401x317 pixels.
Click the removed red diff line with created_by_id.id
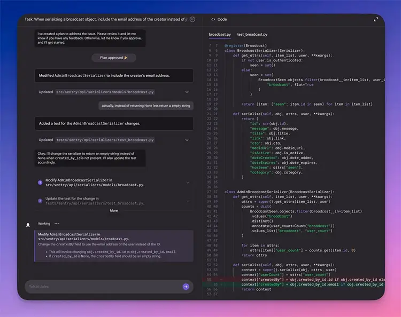pos(294,280)
